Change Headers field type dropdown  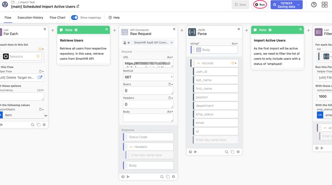click(170, 98)
